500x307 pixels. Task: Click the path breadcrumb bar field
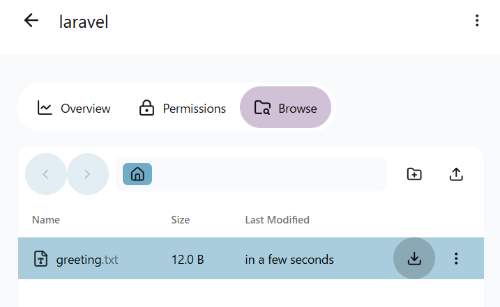265,174
